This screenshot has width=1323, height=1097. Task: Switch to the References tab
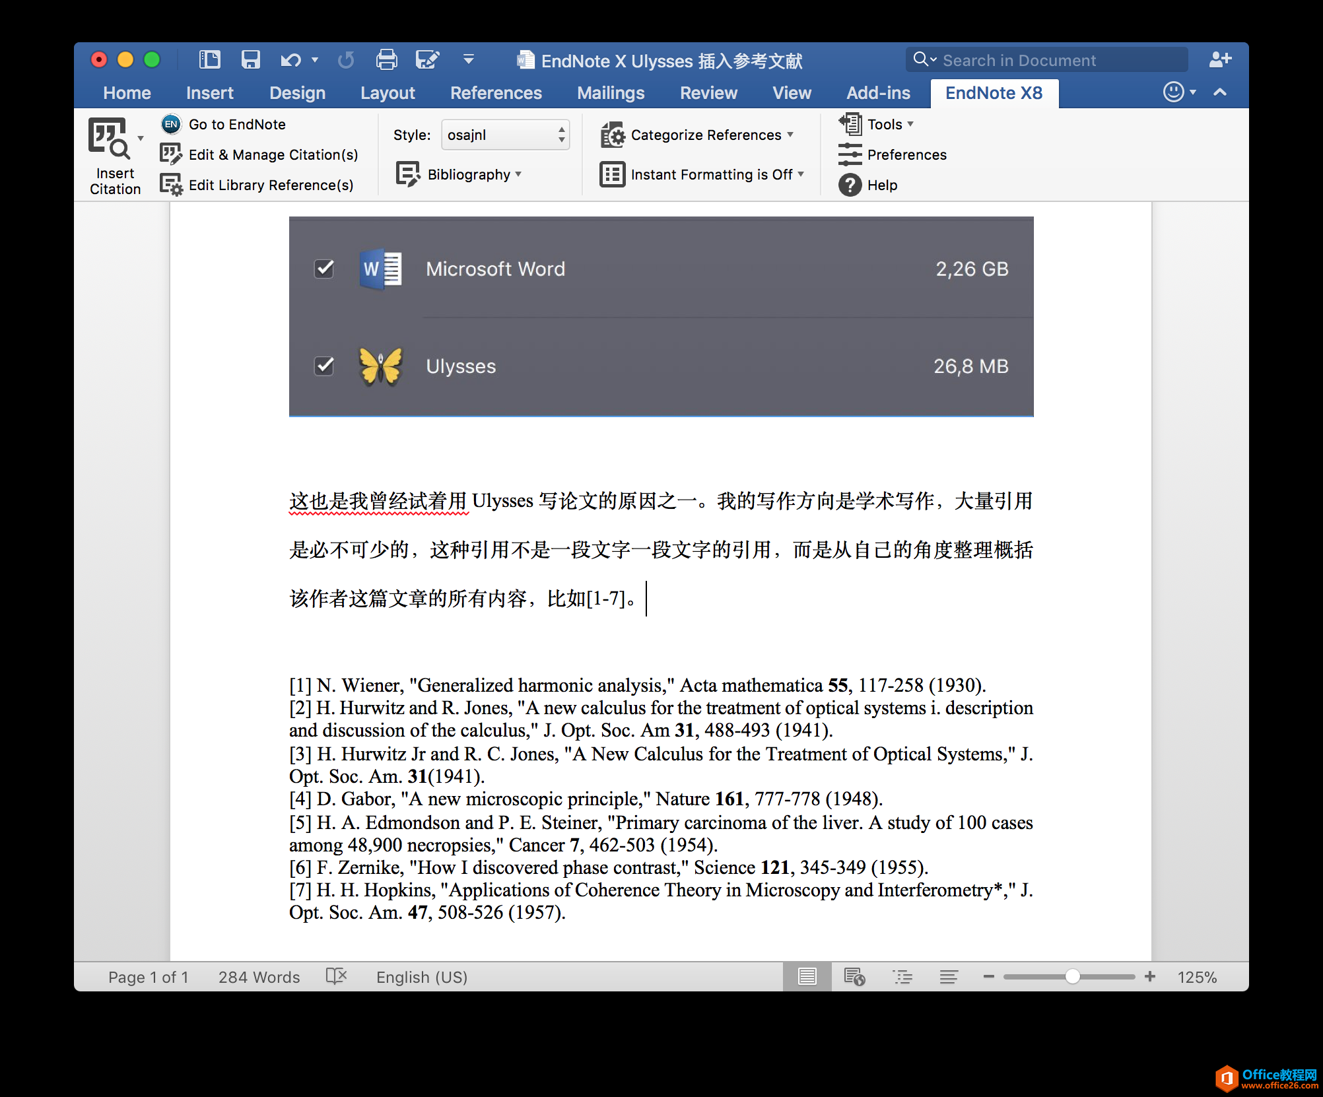point(496,93)
